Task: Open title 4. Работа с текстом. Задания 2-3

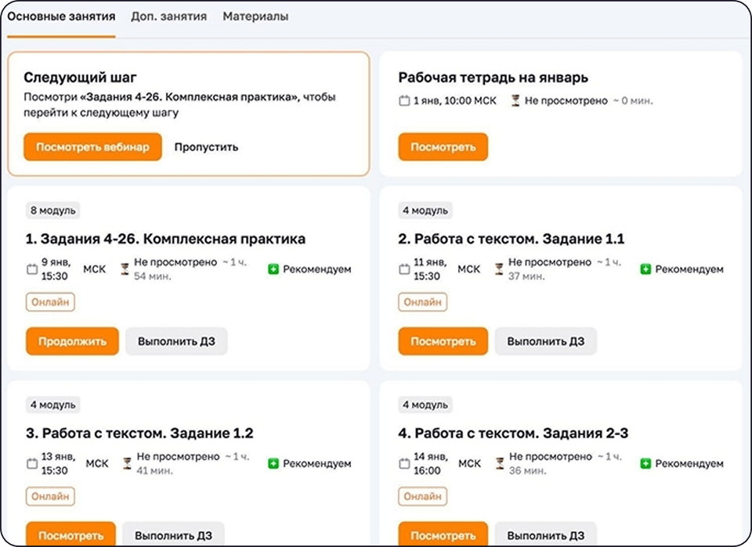Action: tap(513, 434)
